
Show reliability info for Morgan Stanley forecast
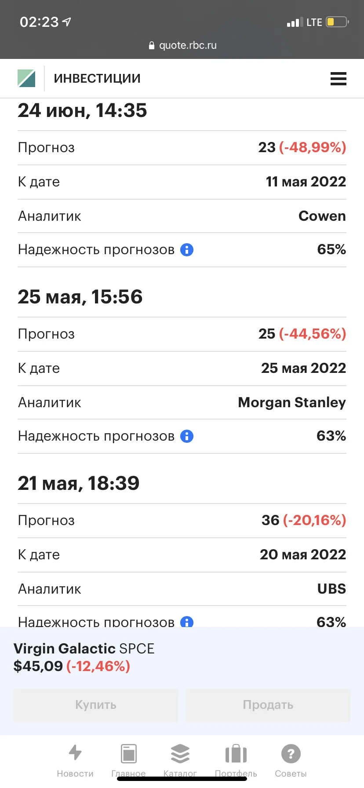pyautogui.click(x=187, y=436)
